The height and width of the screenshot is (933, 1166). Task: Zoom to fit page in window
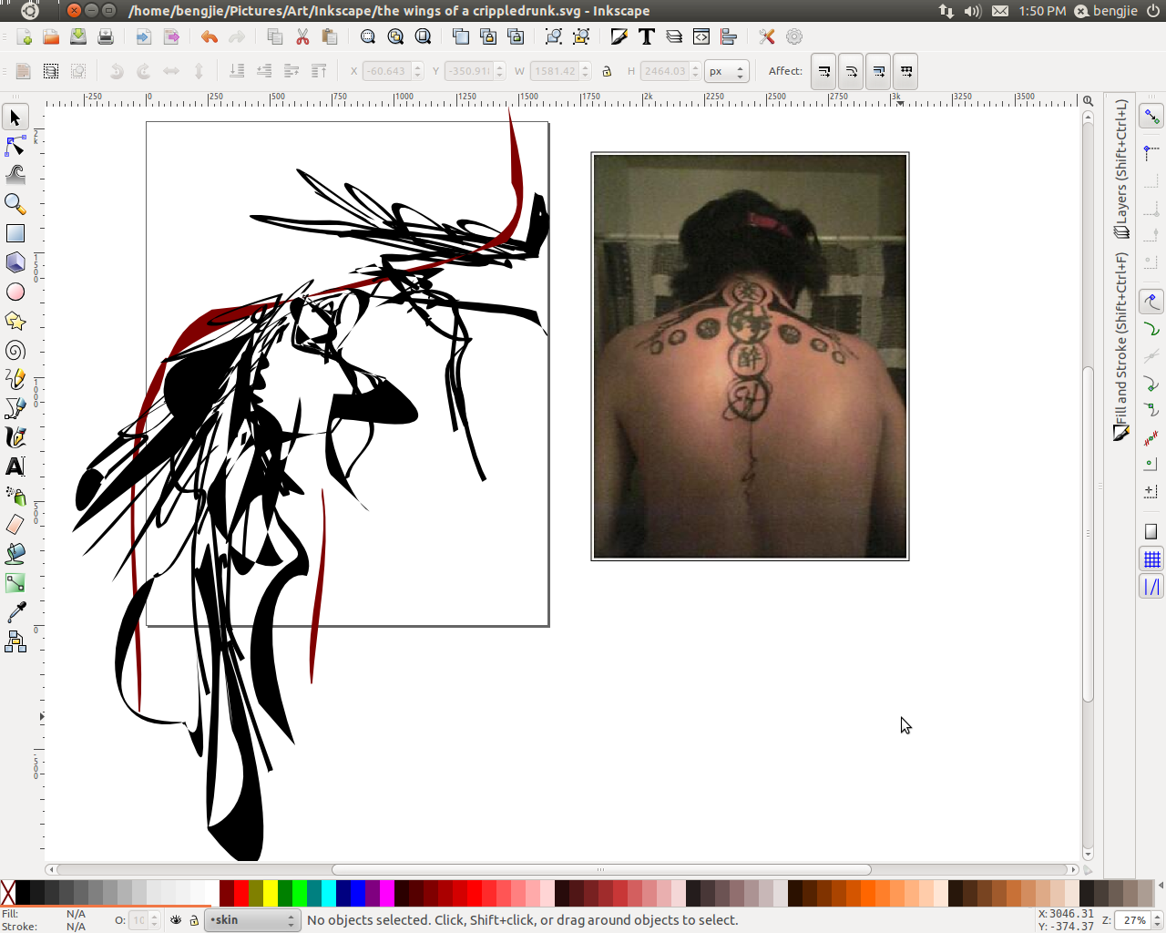click(423, 36)
